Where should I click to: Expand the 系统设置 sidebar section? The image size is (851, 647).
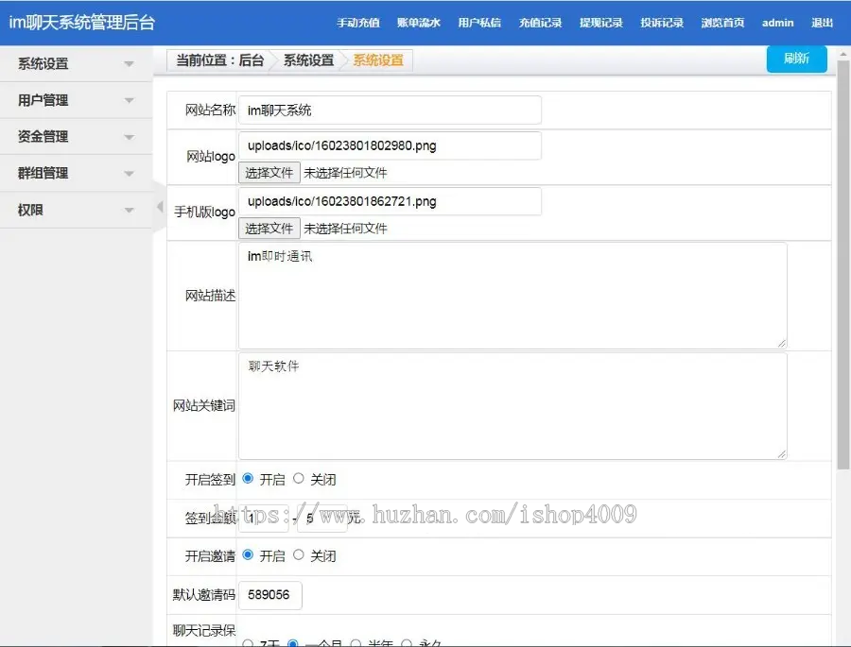click(x=38, y=62)
